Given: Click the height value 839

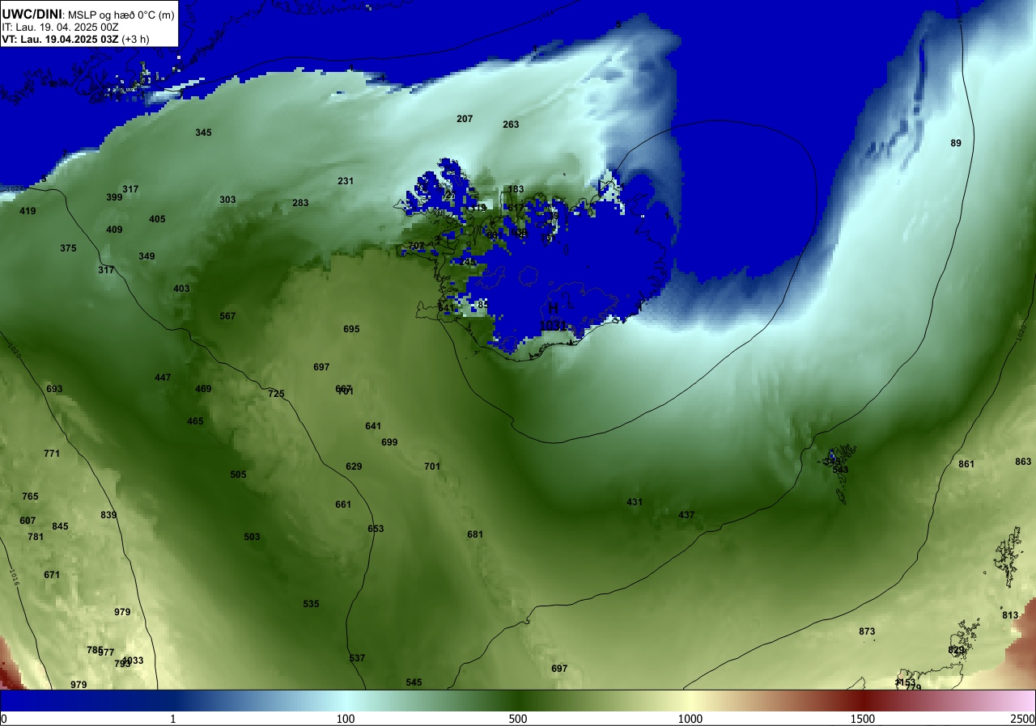Looking at the screenshot, I should 108,515.
